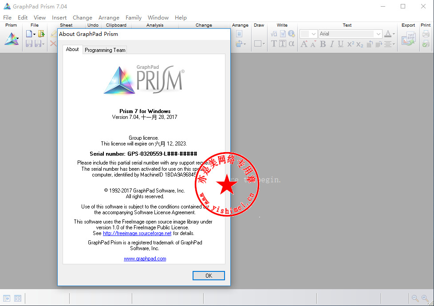434x306 pixels.
Task: Insert an equation with the √a icon
Action: tap(274, 34)
